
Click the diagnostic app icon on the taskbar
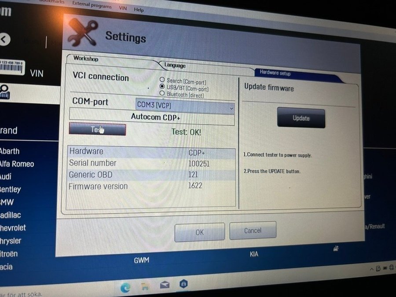(x=183, y=284)
